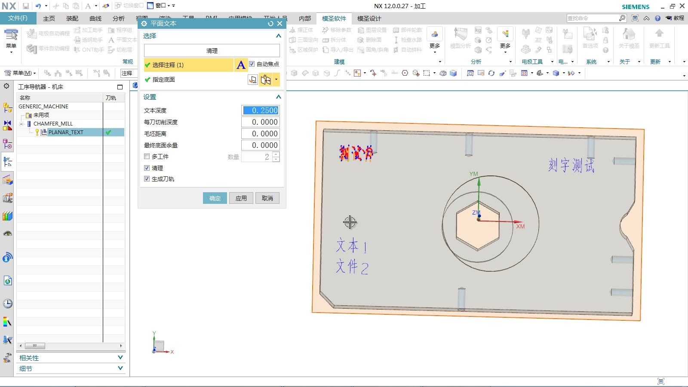
Task: Open the Part Navigator sidebar icon
Action: click(x=7, y=144)
